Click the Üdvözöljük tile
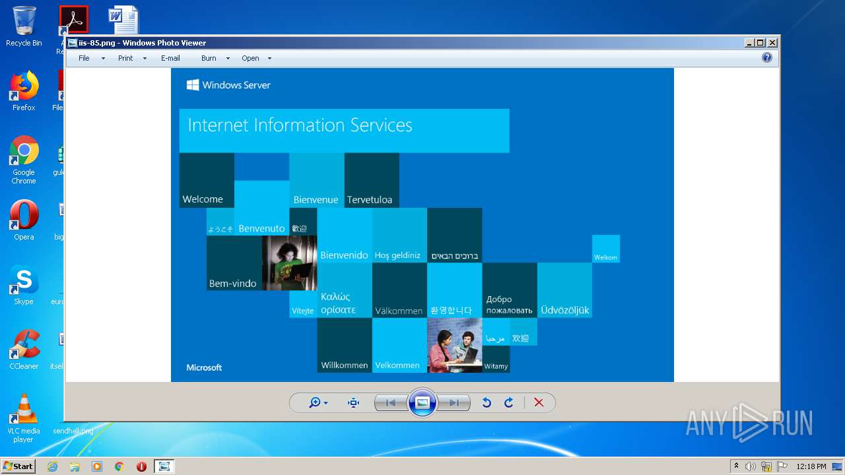The width and height of the screenshot is (845, 475). (564, 290)
